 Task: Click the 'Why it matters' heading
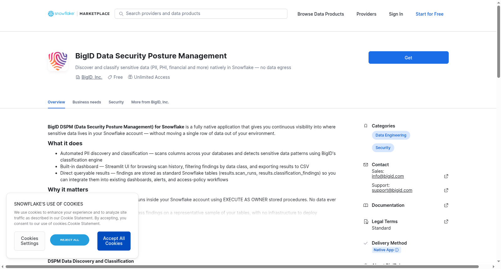pyautogui.click(x=68, y=190)
